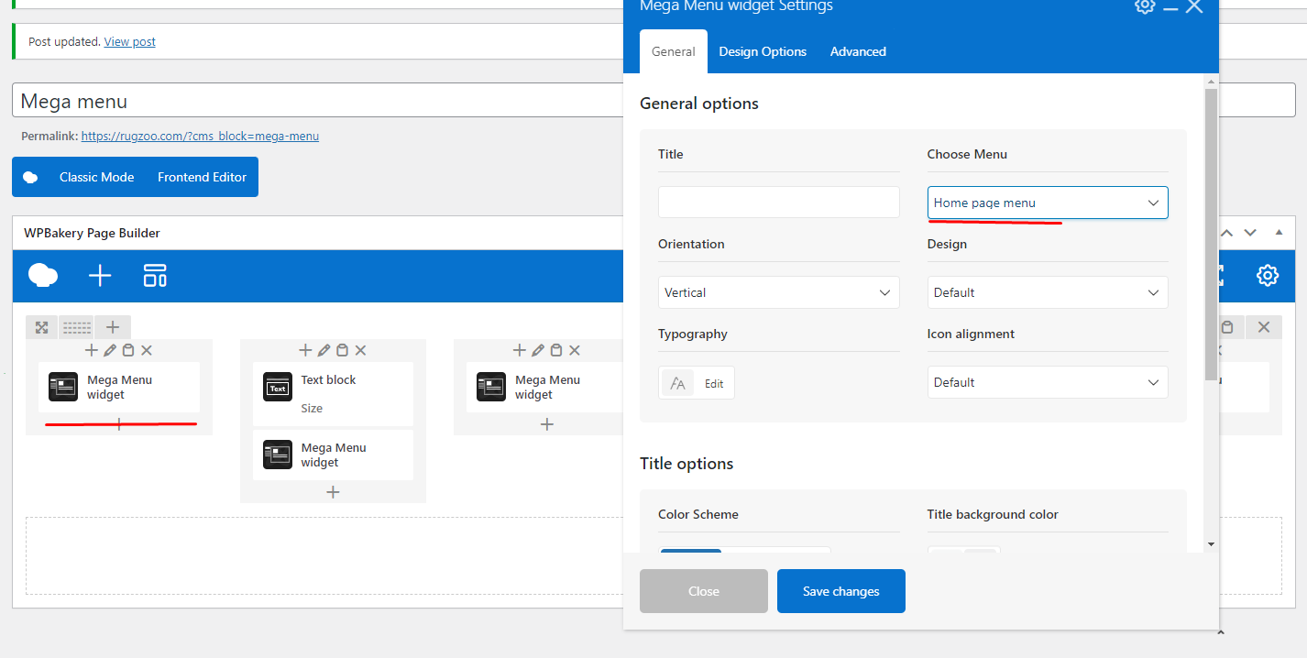Move WPBakery metabox up with the up chevron
This screenshot has width=1307, height=658.
point(1226,233)
